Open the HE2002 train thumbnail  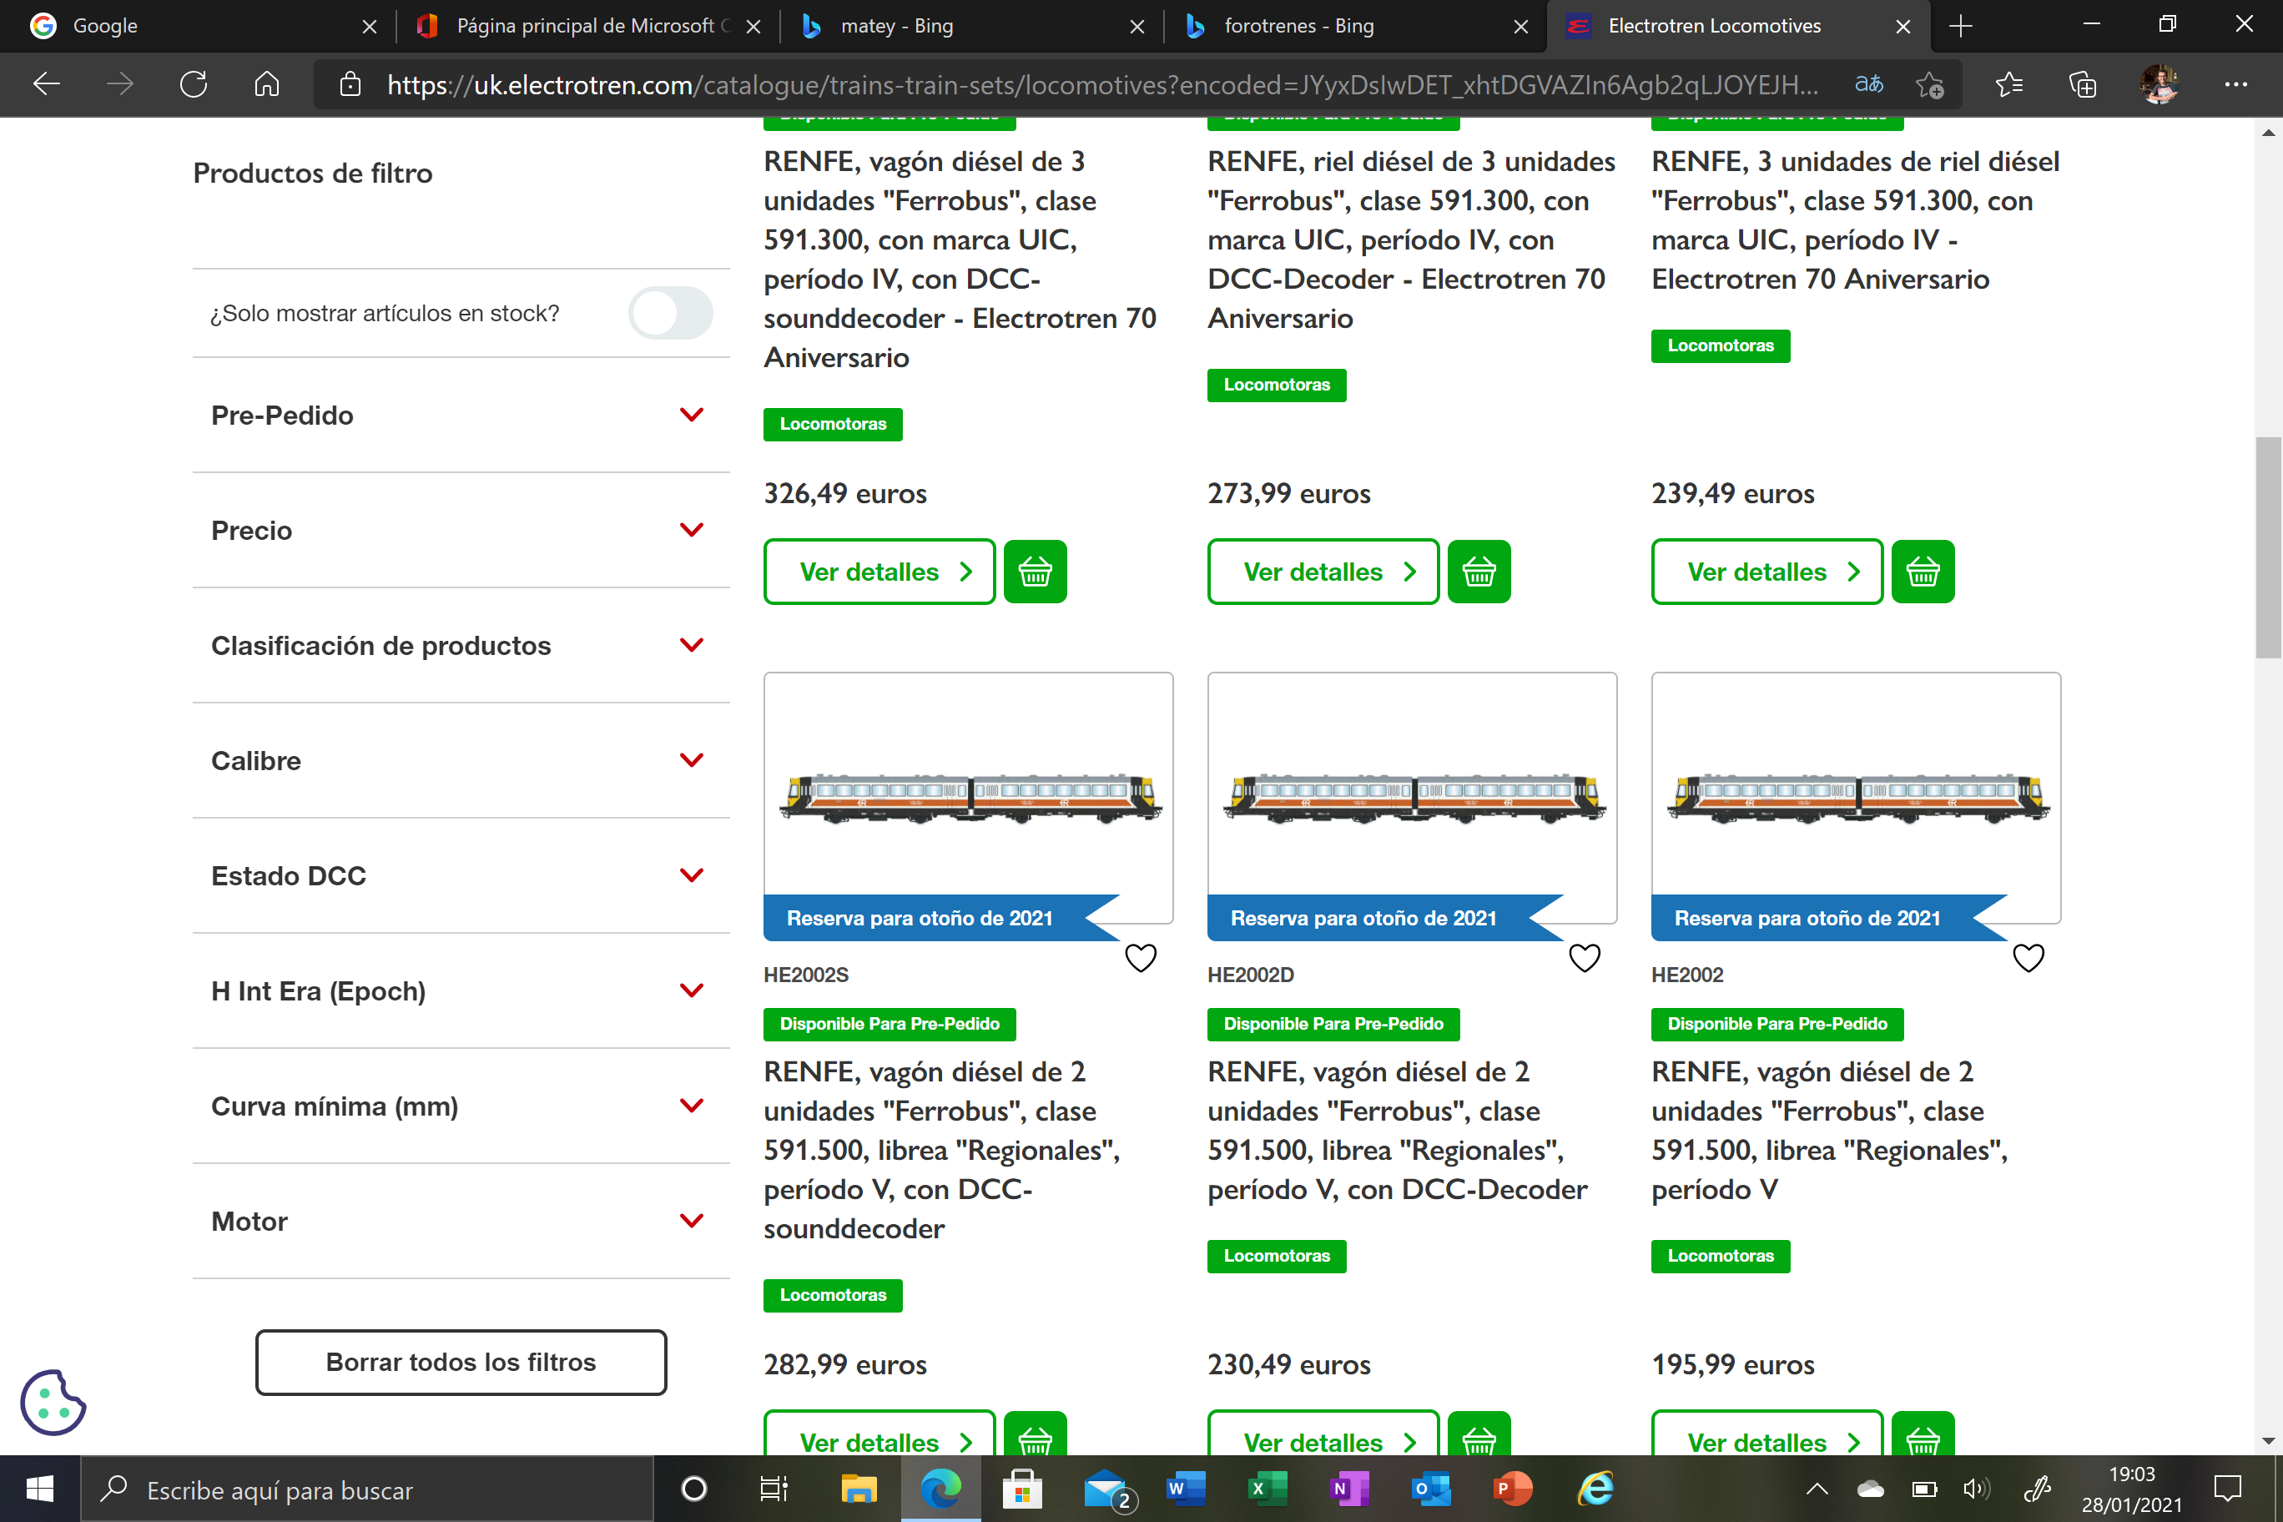pyautogui.click(x=1855, y=798)
